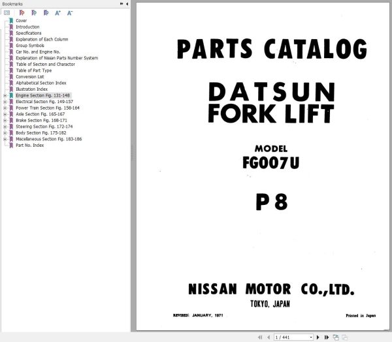Click the first page view icon beside navigation

coord(336,337)
